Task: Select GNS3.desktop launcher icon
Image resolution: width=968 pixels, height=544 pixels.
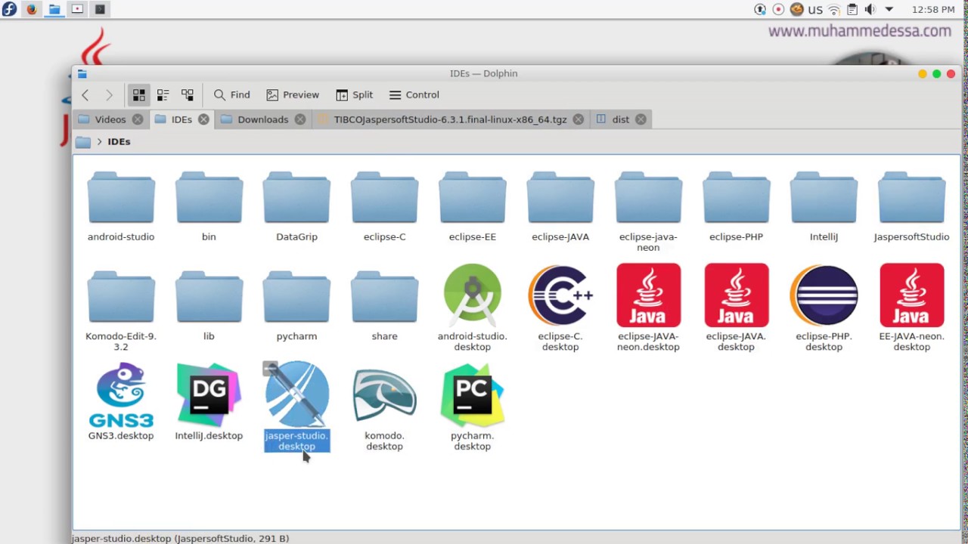Action: pos(121,395)
